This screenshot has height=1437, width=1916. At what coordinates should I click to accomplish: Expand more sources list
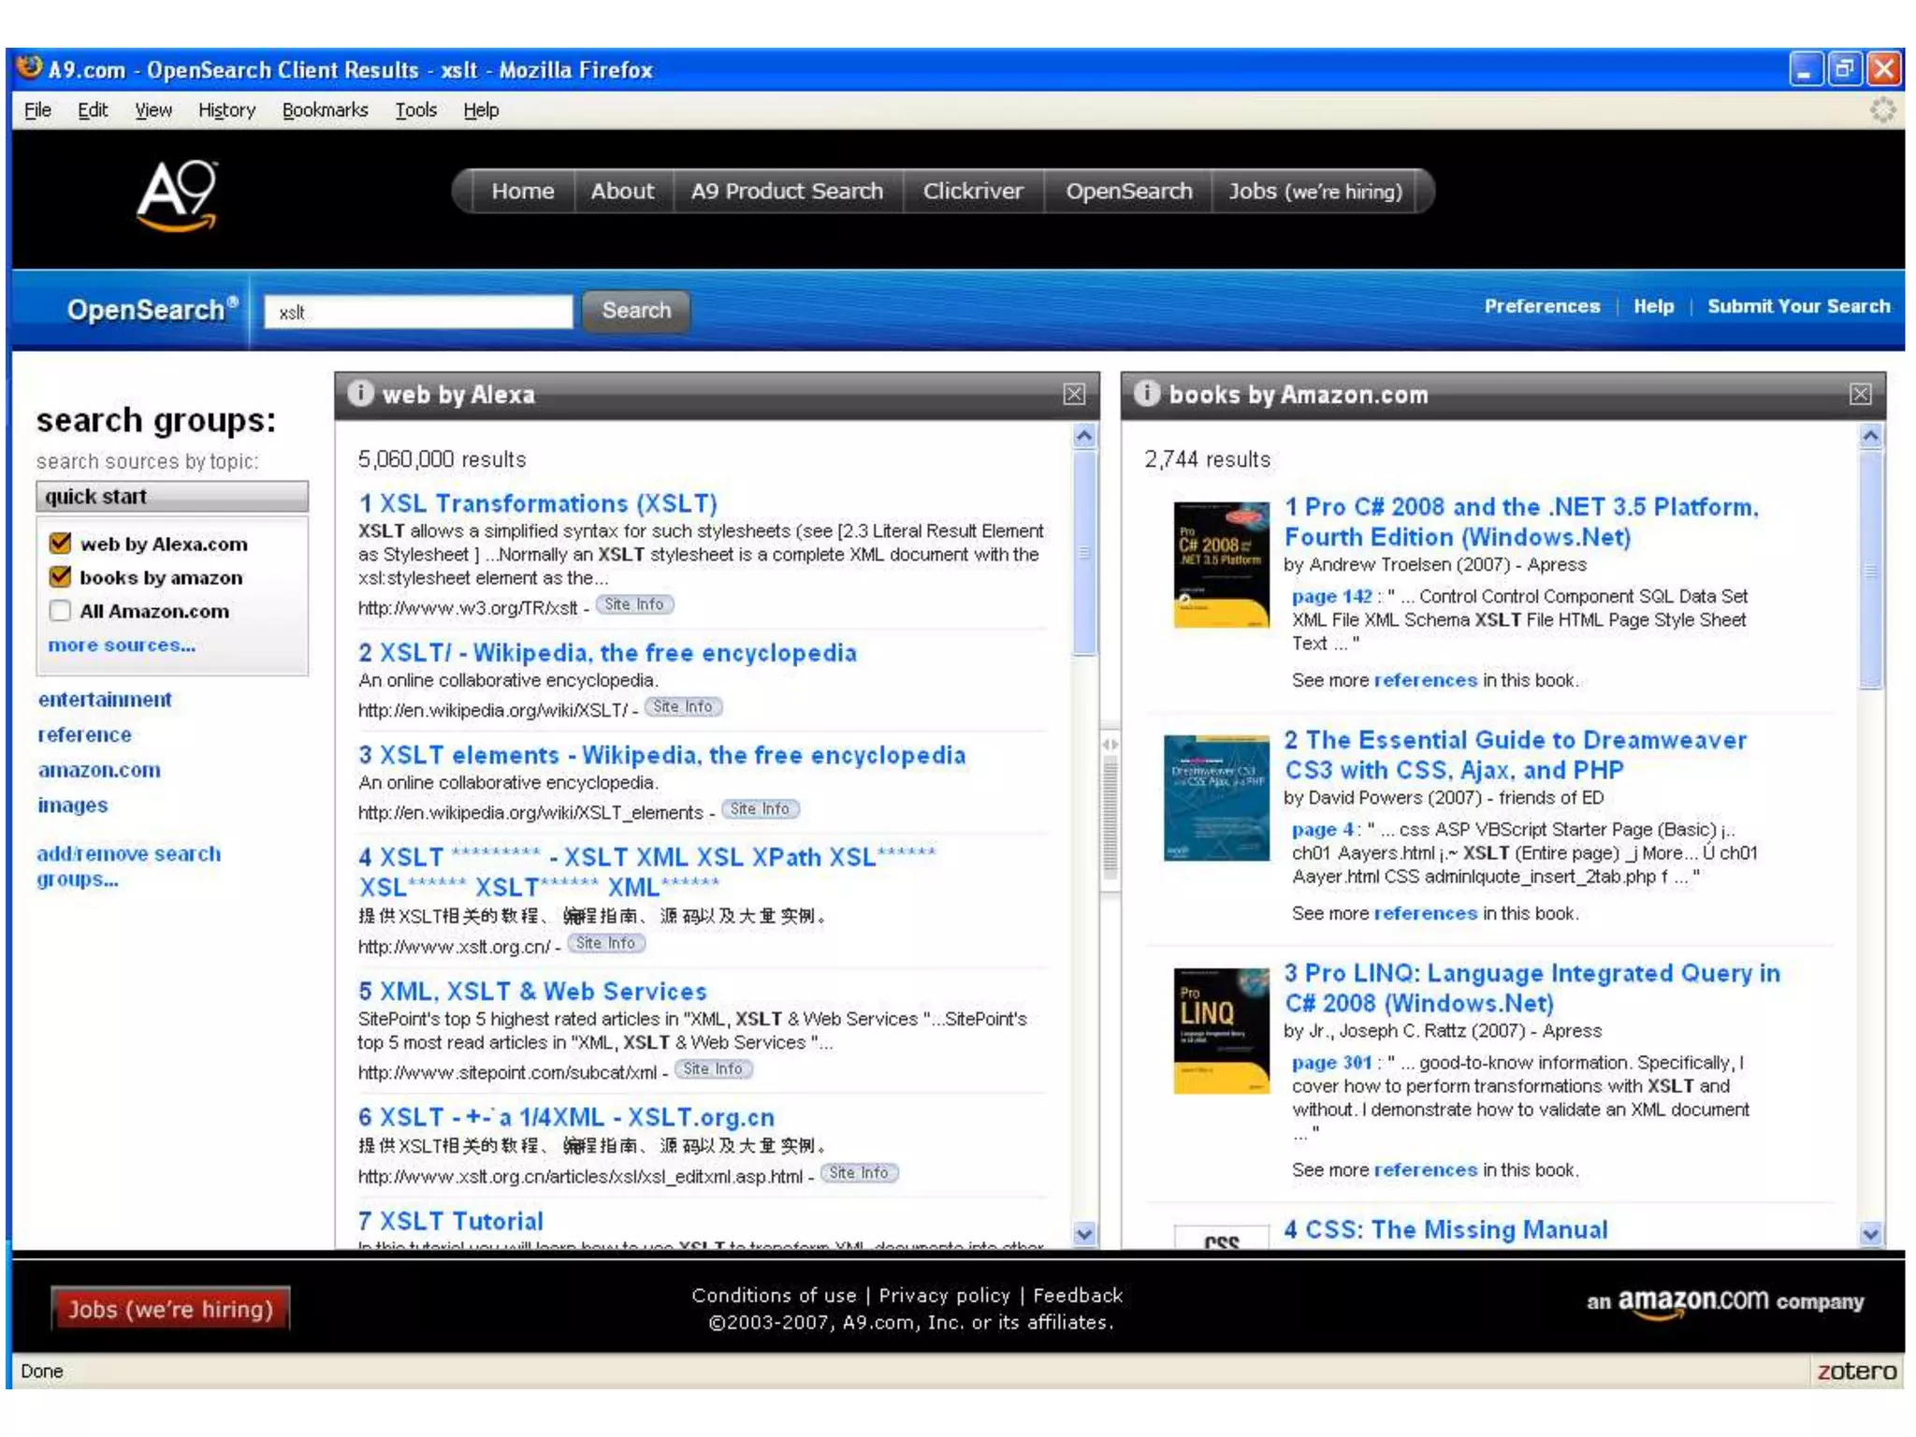pos(122,645)
